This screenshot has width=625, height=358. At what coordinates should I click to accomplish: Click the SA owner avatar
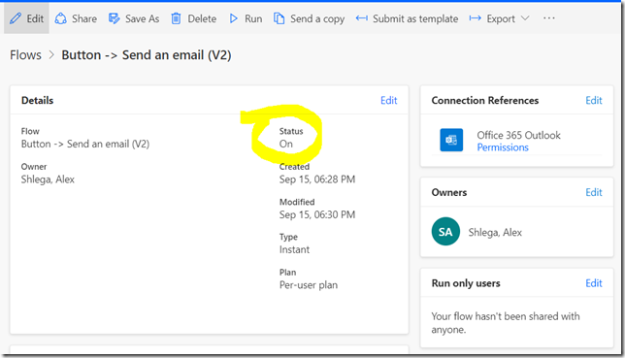(445, 231)
